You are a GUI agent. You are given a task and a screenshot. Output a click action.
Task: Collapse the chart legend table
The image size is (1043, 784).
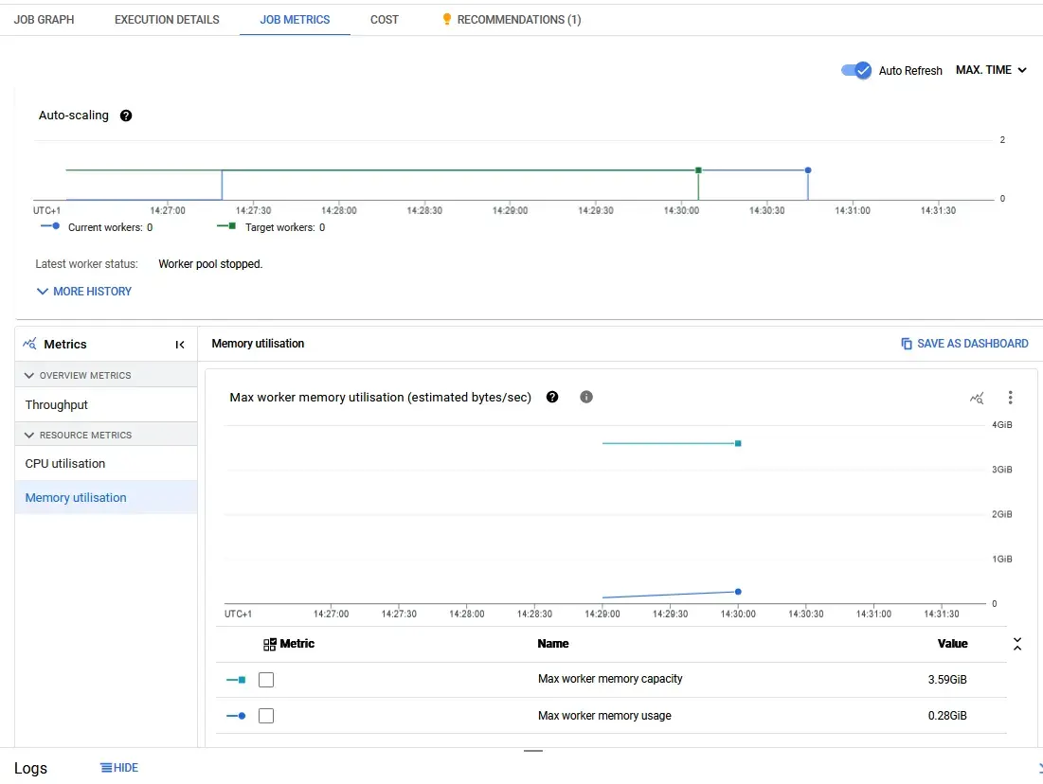pos(1017,644)
